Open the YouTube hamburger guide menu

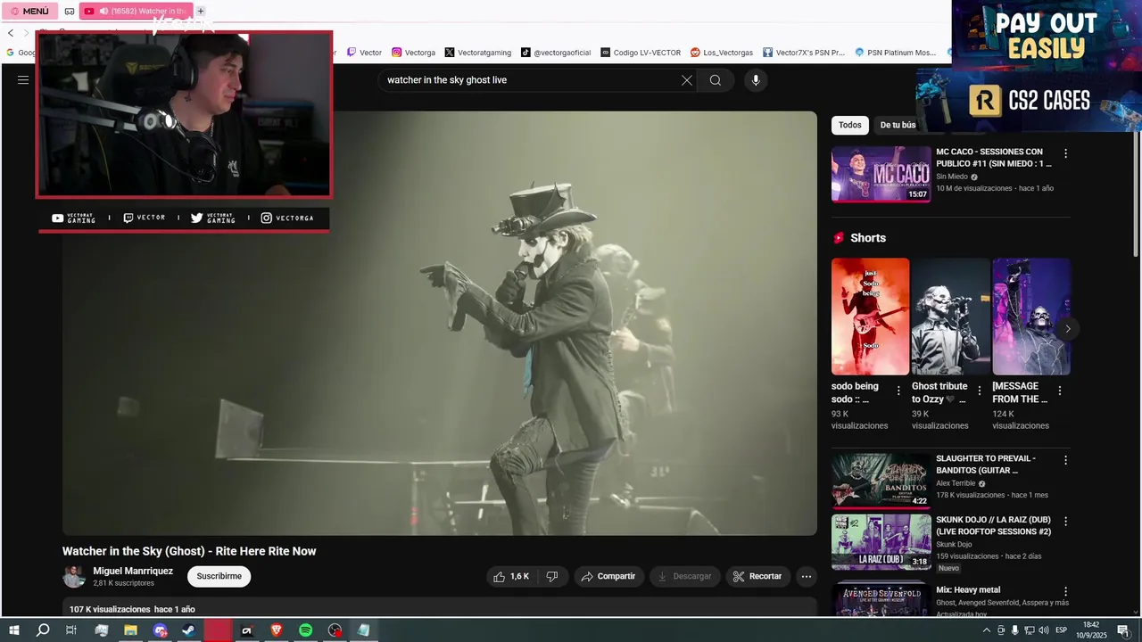23,80
